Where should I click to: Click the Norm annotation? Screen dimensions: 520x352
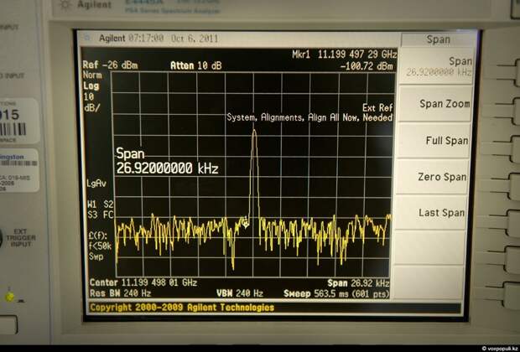coord(92,75)
